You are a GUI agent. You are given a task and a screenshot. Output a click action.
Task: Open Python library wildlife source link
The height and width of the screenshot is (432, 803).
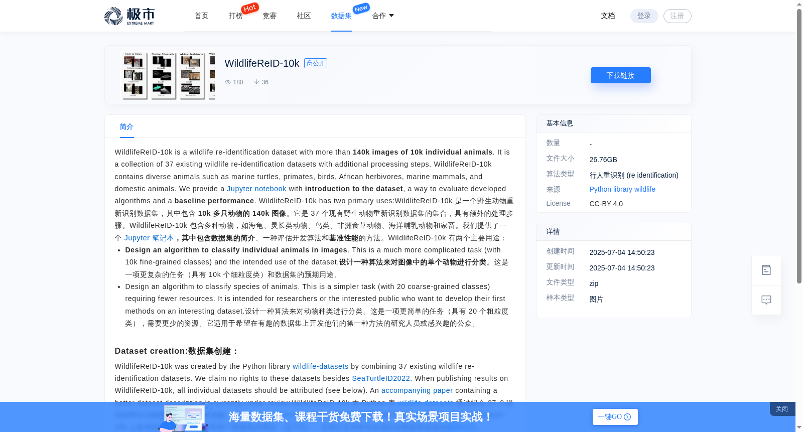tap(622, 189)
